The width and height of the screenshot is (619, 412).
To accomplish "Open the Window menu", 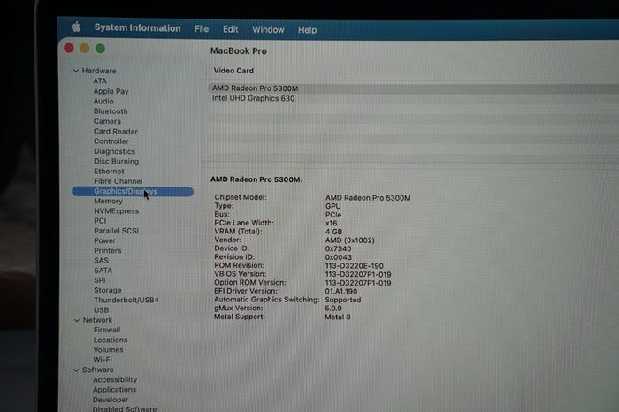I will pos(268,29).
